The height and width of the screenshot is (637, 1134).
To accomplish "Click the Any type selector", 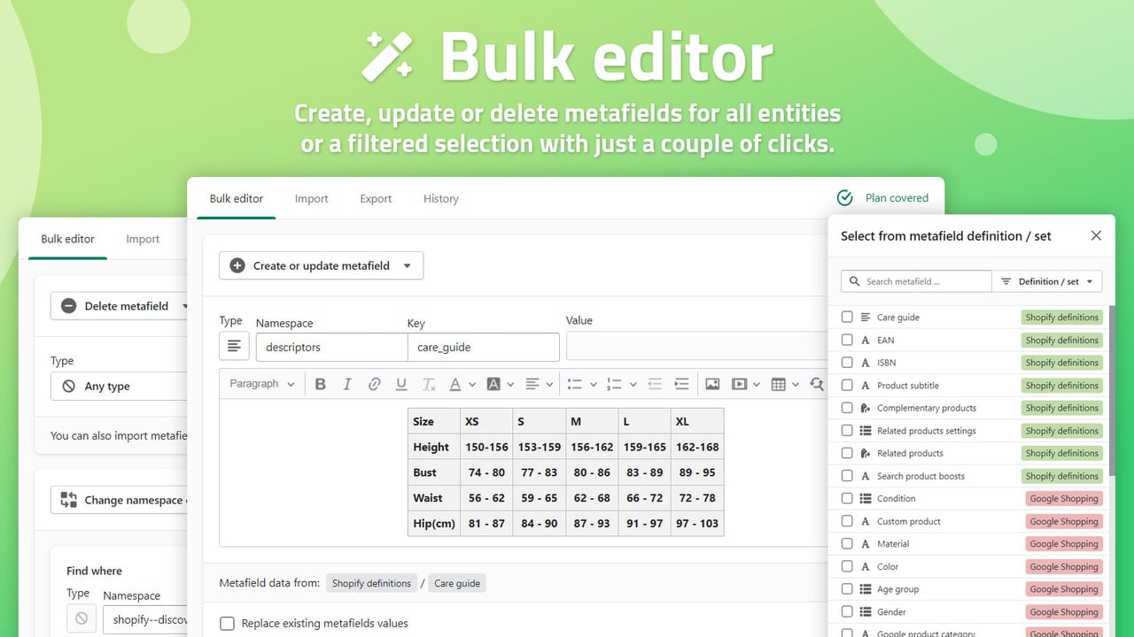I will pyautogui.click(x=120, y=387).
